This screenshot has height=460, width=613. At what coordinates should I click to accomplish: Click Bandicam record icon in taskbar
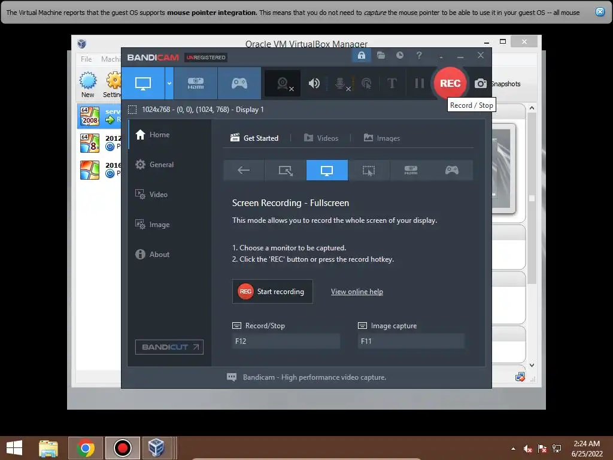[x=122, y=448]
